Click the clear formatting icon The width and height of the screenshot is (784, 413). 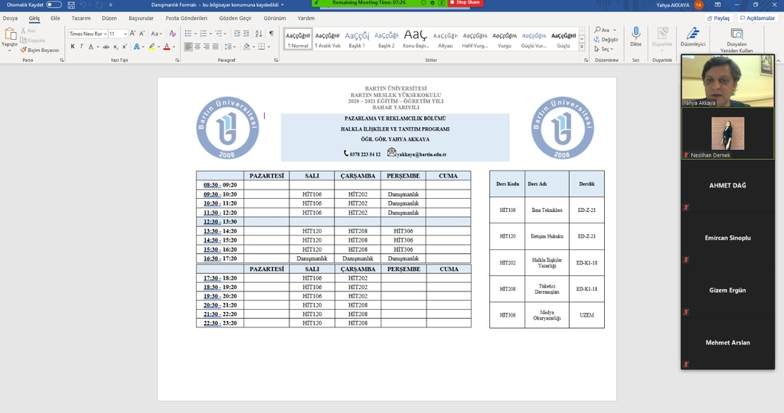[x=173, y=34]
